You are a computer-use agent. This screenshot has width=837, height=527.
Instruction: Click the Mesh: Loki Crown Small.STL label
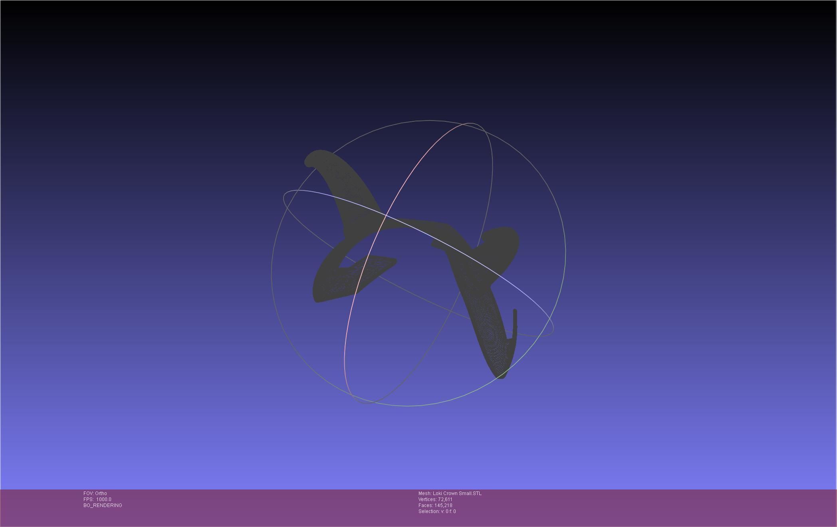coord(450,493)
